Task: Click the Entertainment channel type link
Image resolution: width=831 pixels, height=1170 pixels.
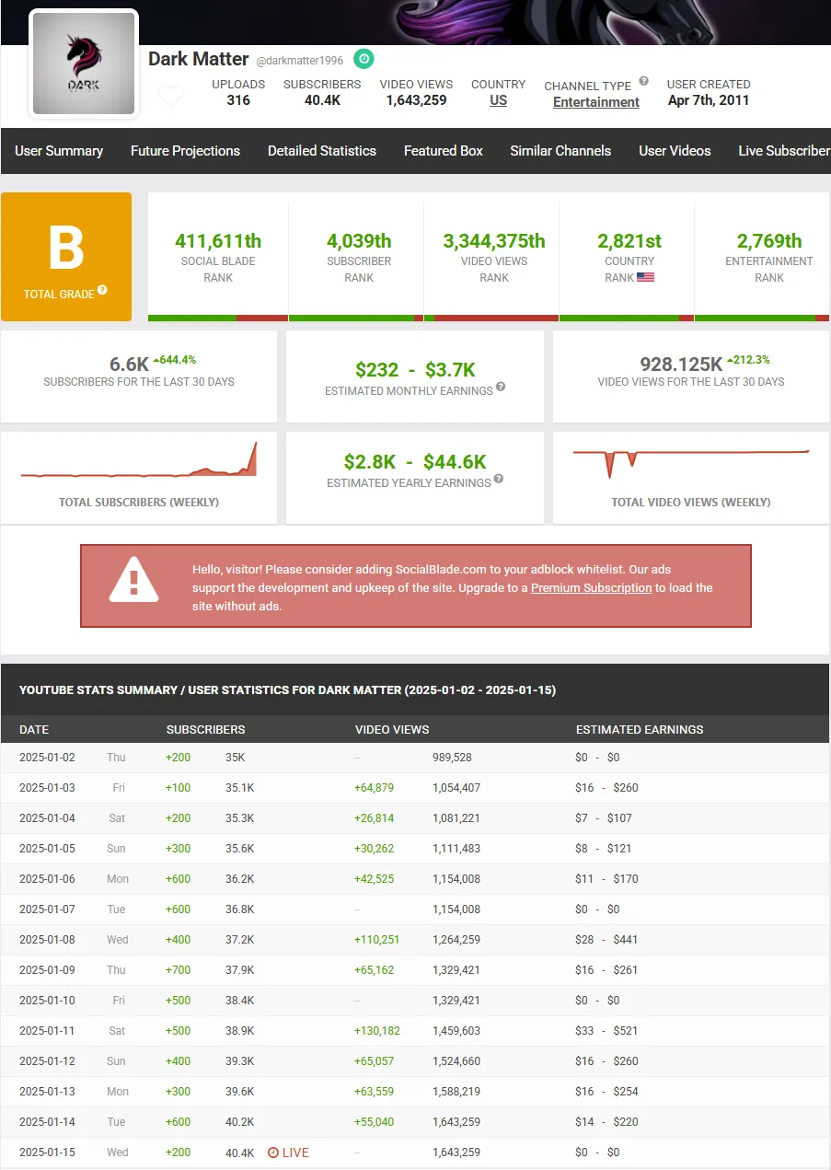Action: point(596,102)
